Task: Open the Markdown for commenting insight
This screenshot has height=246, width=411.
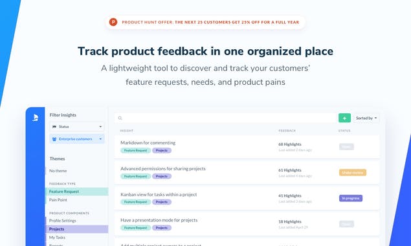Action: pos(247,146)
